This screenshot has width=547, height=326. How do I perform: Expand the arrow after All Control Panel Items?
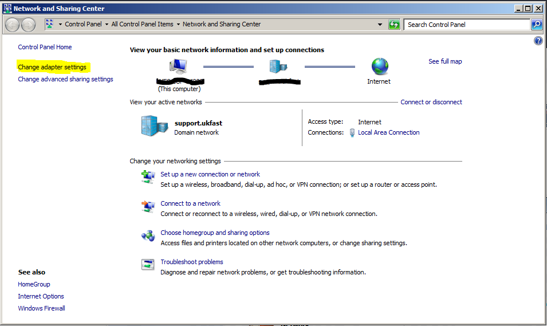pos(178,25)
